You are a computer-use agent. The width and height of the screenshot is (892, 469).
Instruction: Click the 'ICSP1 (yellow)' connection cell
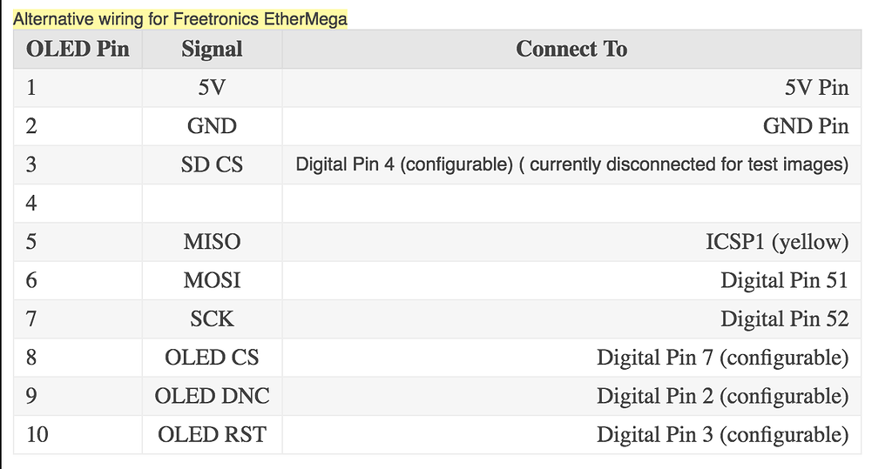(x=776, y=241)
